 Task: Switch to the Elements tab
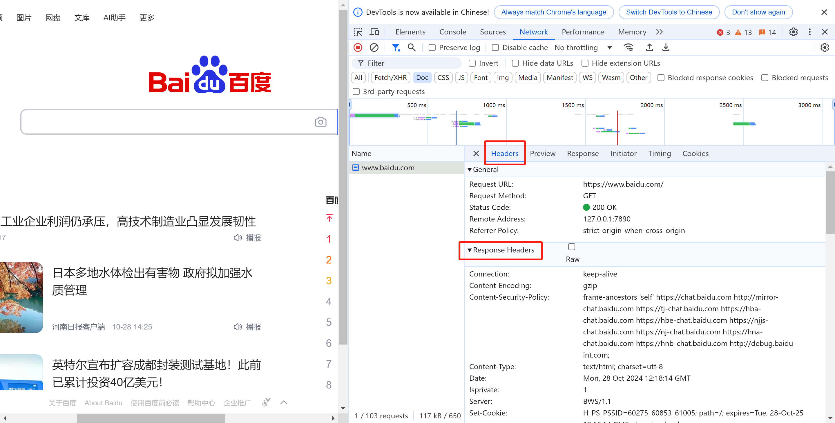click(x=410, y=32)
